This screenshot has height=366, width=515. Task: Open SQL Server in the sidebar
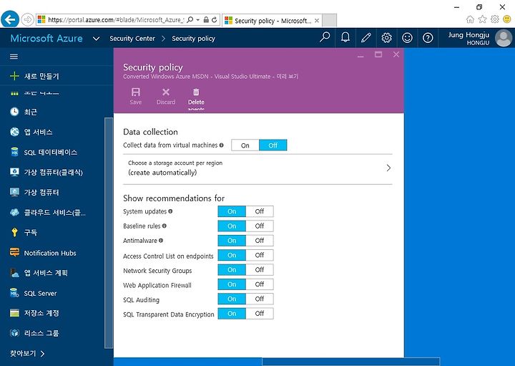33,293
